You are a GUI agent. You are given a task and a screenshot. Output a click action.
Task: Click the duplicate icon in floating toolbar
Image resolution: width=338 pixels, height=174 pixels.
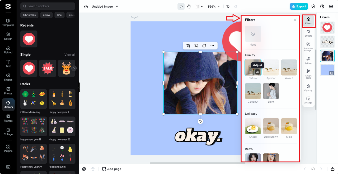(x=204, y=46)
